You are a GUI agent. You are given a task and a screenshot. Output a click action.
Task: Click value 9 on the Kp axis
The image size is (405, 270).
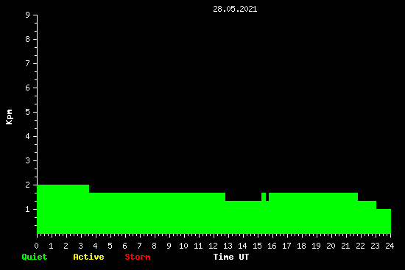pyautogui.click(x=28, y=15)
